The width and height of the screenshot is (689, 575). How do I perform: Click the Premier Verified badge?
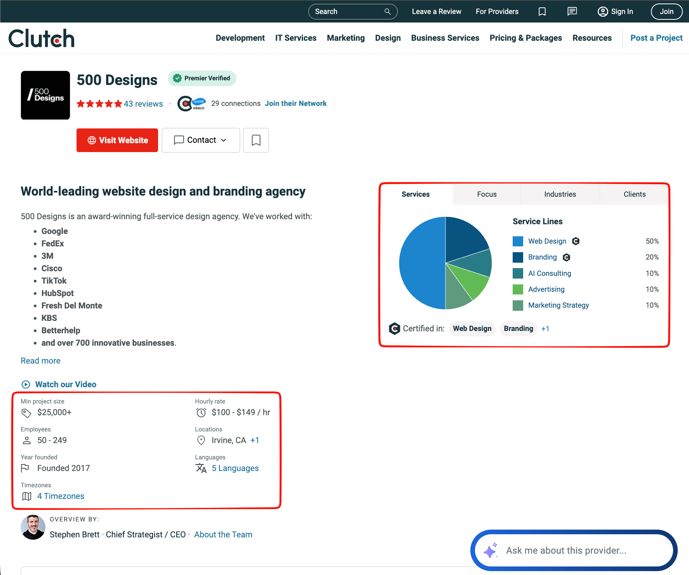202,78
